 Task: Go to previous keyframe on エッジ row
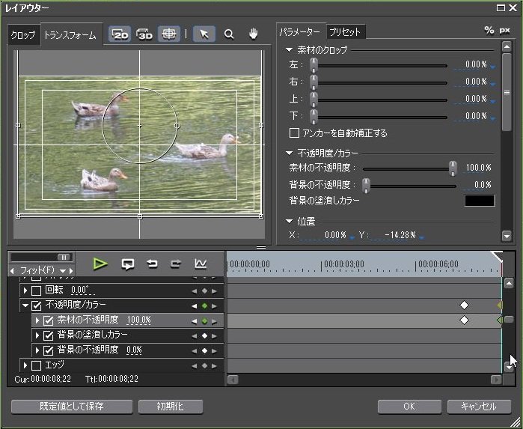[194, 366]
